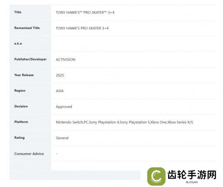The height and width of the screenshot is (187, 223).
Task: Click the 'Rating' row label
Action: tap(19, 137)
